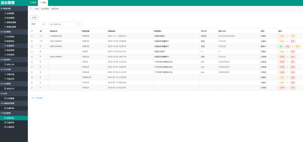
Task: Open 充值列表 in the sidebar menu
Action: (10, 122)
